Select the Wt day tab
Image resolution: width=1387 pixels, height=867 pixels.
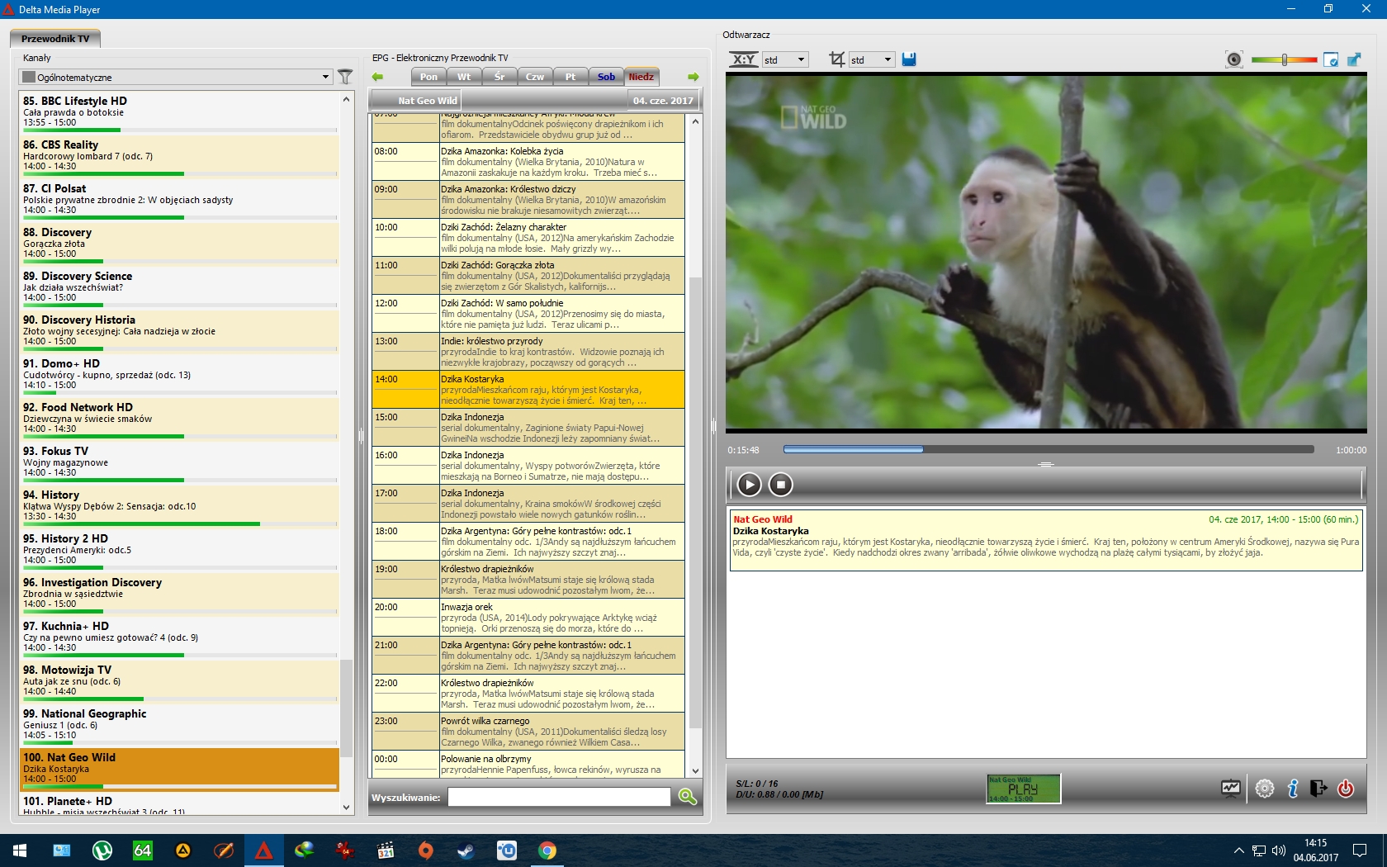point(464,77)
